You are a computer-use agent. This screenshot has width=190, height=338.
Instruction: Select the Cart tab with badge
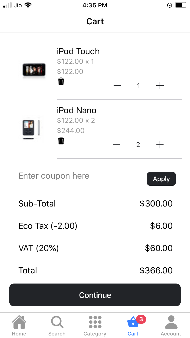(134, 326)
